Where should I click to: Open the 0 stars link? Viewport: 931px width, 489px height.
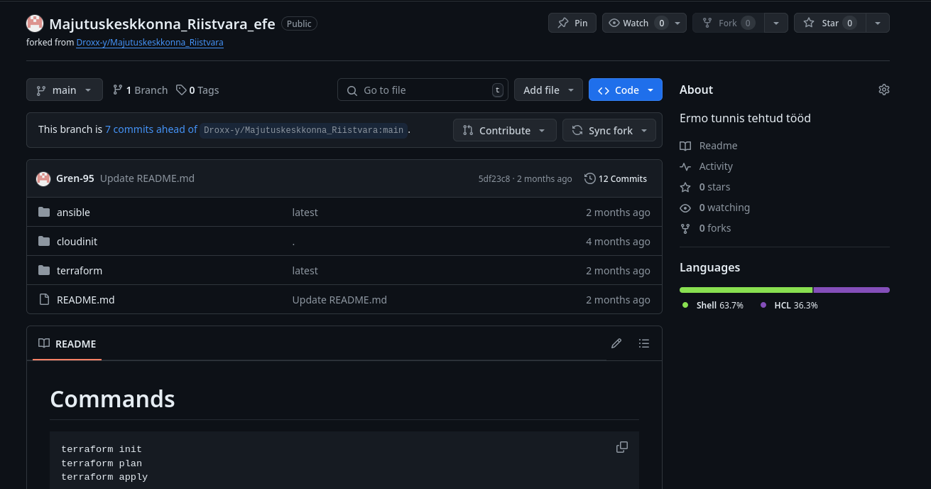[x=714, y=187]
